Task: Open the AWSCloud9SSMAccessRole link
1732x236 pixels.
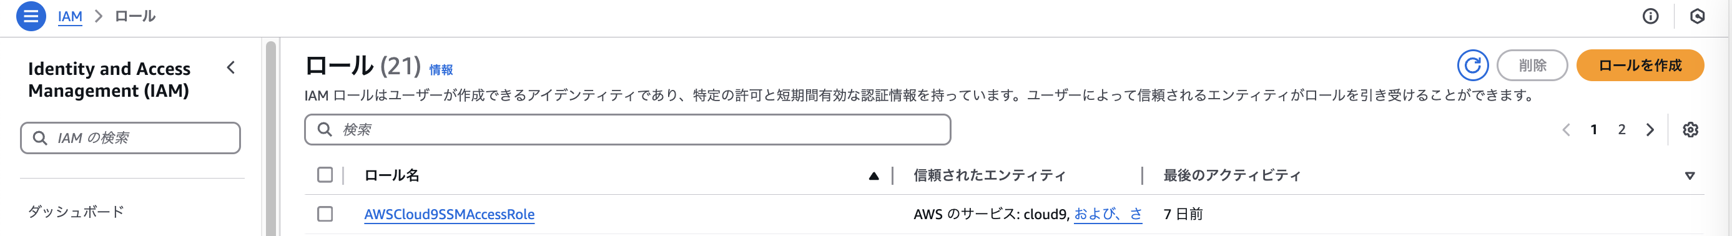Action: click(449, 214)
